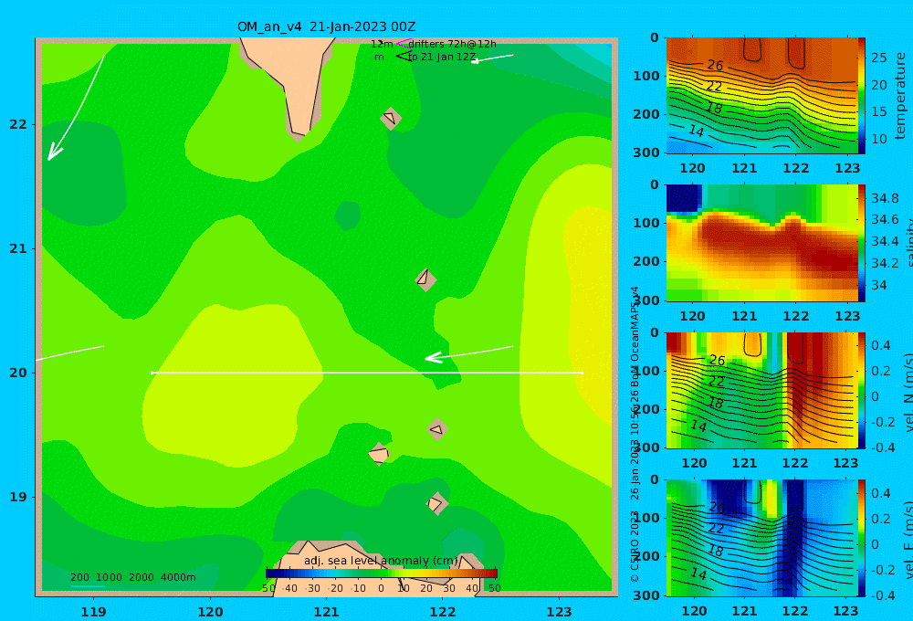Click the magenta drifter arrow legend symbol
913x621 pixels.
click(404, 43)
